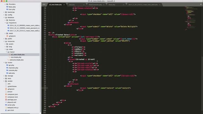Viewport: 203px width, 114px height.
Task: Switch to the News.php tab
Action: [116, 5]
